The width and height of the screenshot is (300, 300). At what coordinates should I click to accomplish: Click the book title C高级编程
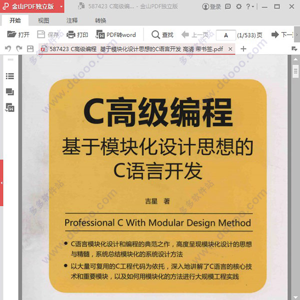[158, 112]
